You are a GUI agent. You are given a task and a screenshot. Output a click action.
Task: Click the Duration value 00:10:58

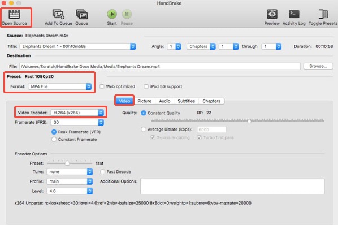[324, 46]
